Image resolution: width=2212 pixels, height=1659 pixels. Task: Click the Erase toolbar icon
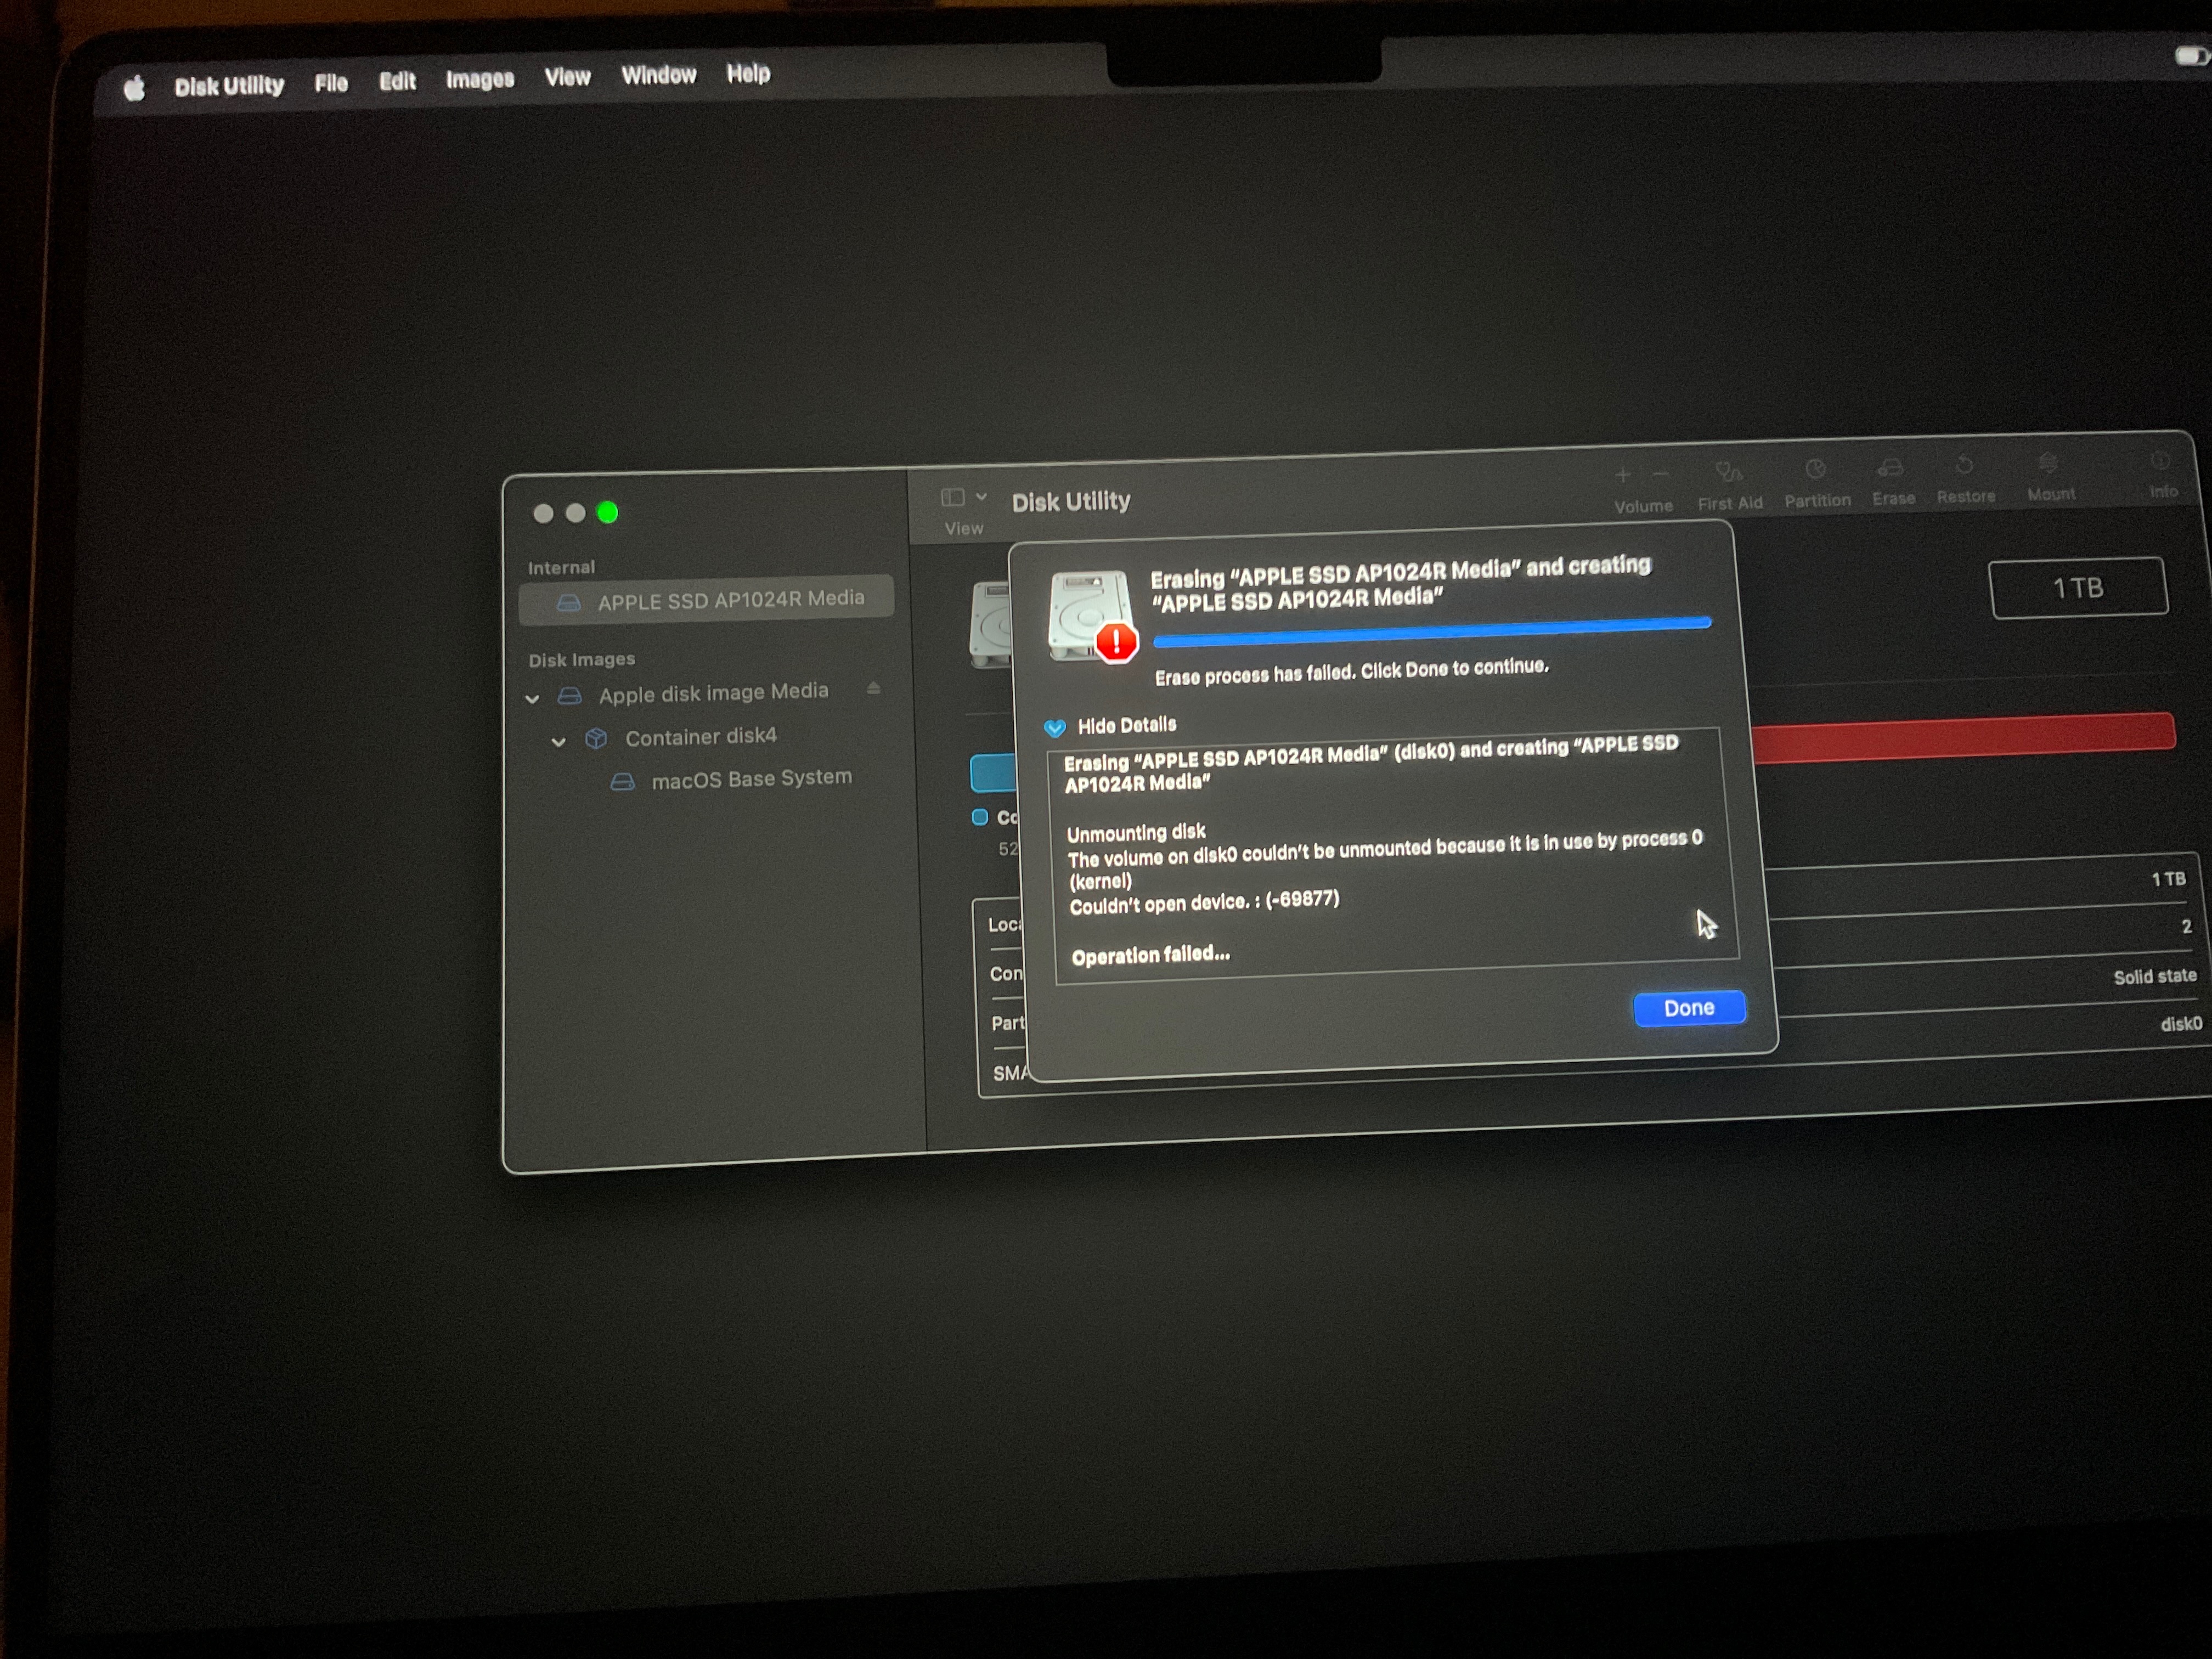1890,468
